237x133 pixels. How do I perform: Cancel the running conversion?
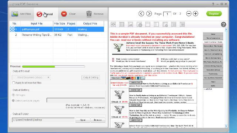(x=46, y=14)
